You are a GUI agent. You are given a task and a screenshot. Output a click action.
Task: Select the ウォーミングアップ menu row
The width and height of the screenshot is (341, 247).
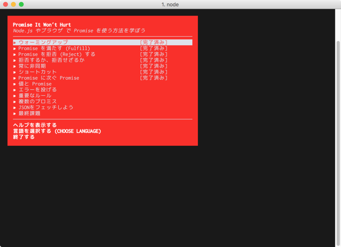click(103, 42)
